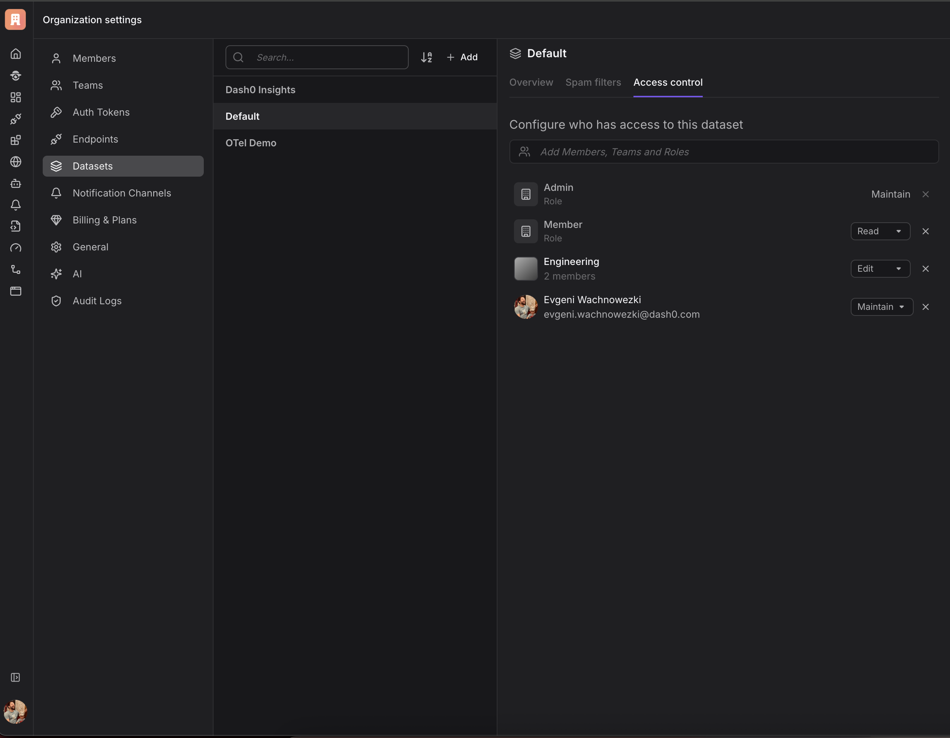Remove Member role access
This screenshot has width=950, height=738.
pos(925,231)
